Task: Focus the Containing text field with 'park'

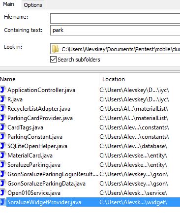Action: (115, 30)
